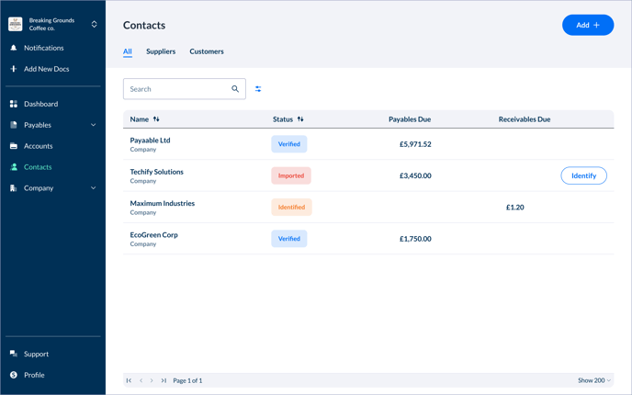The width and height of the screenshot is (632, 395).
Task: Click the Notifications bell icon
Action: 13,48
